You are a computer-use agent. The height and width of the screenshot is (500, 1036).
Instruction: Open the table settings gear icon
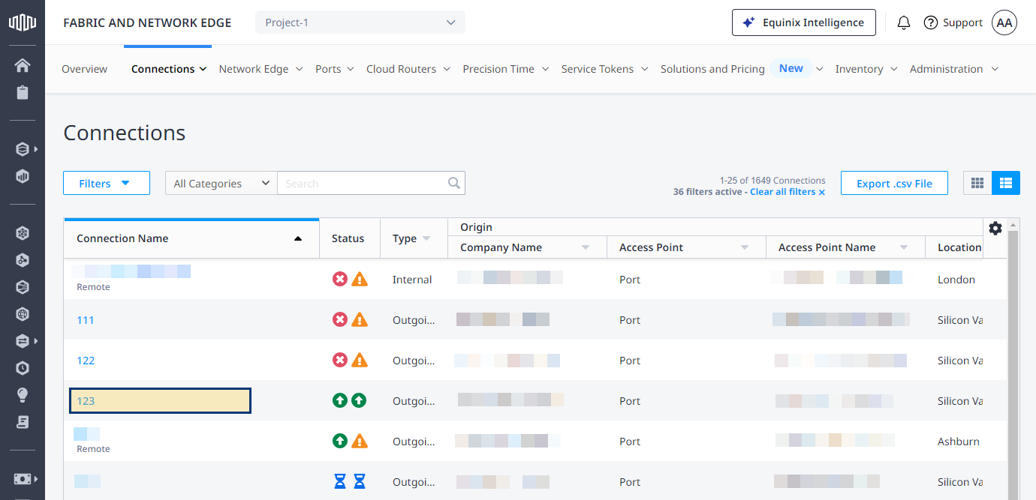pos(995,228)
